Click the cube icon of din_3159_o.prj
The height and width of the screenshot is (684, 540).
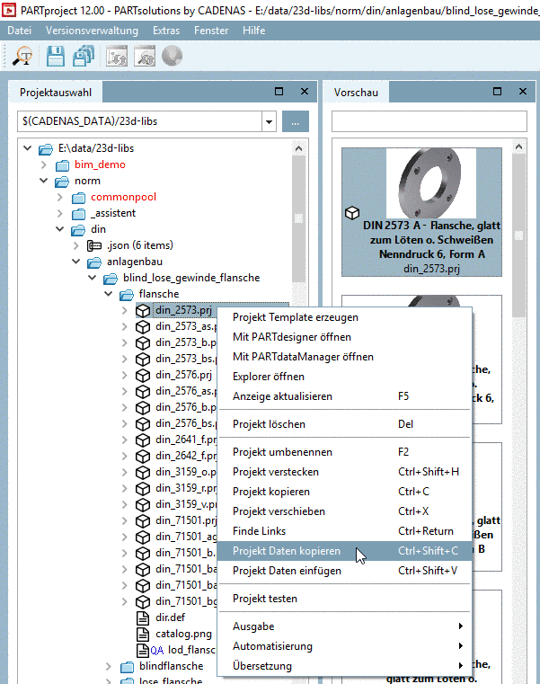143,472
